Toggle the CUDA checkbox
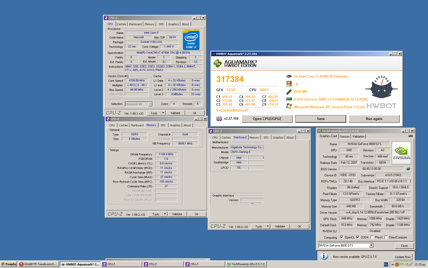 (358, 237)
